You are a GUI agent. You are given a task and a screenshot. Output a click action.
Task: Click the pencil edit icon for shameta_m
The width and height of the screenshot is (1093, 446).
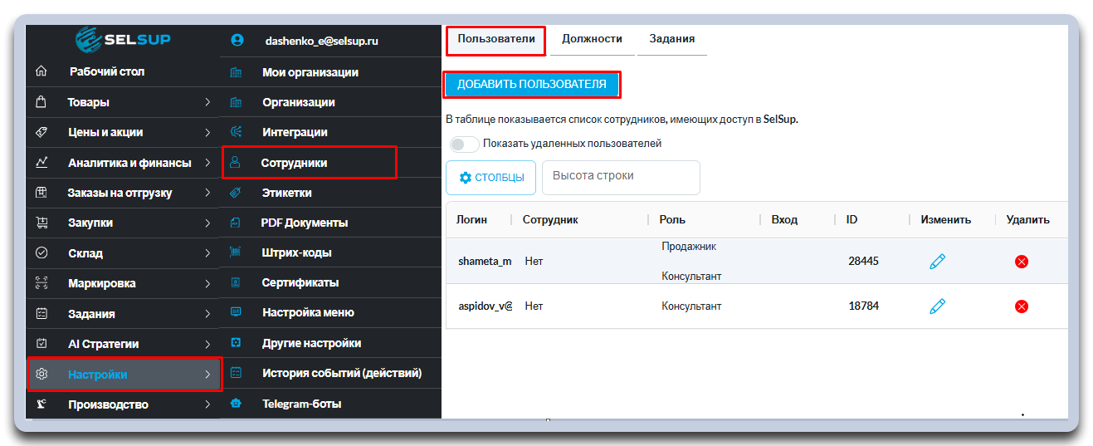(938, 262)
